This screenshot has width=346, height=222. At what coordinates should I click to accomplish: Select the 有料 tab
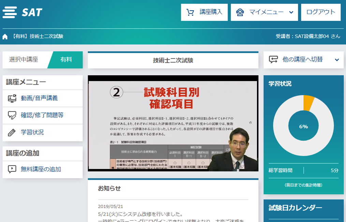pos(66,60)
